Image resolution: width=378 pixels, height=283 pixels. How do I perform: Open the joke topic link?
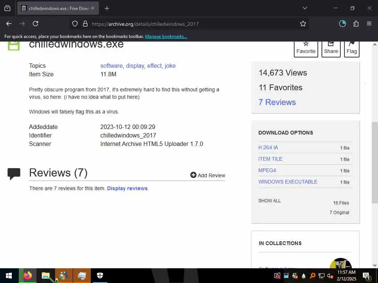(170, 66)
